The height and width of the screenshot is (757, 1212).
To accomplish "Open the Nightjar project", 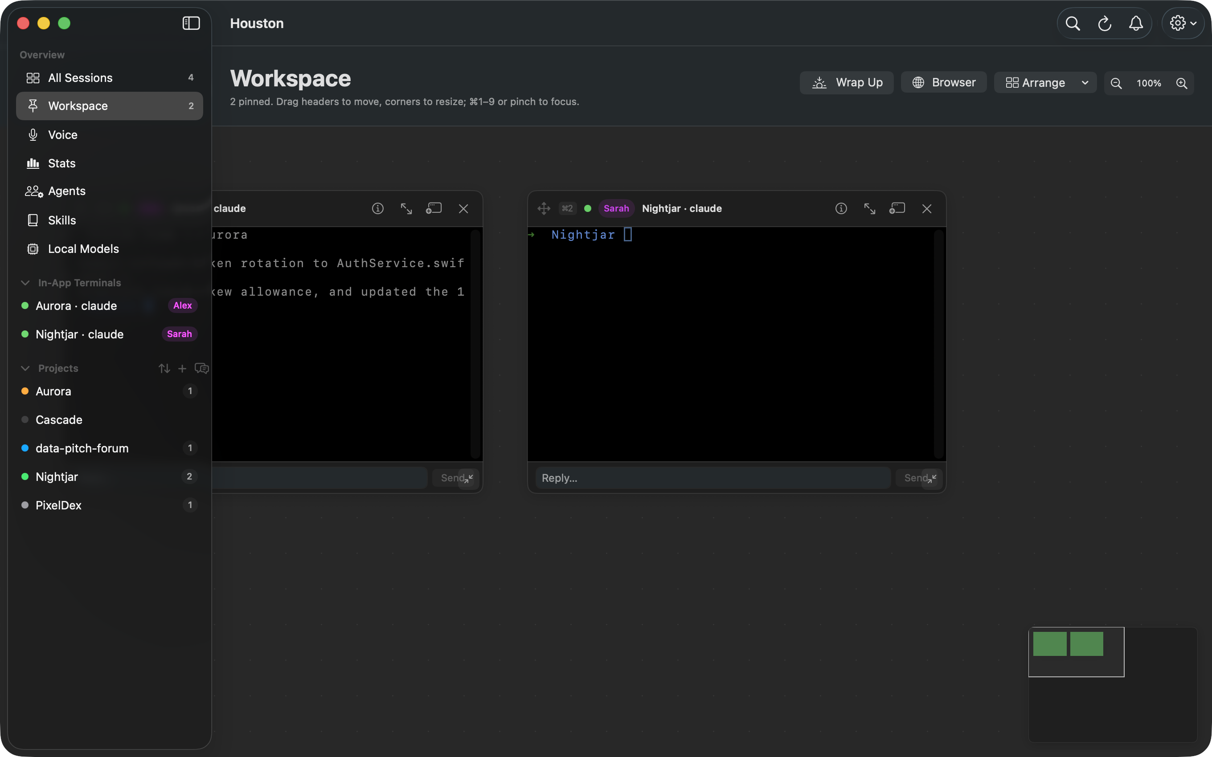I will point(109,476).
